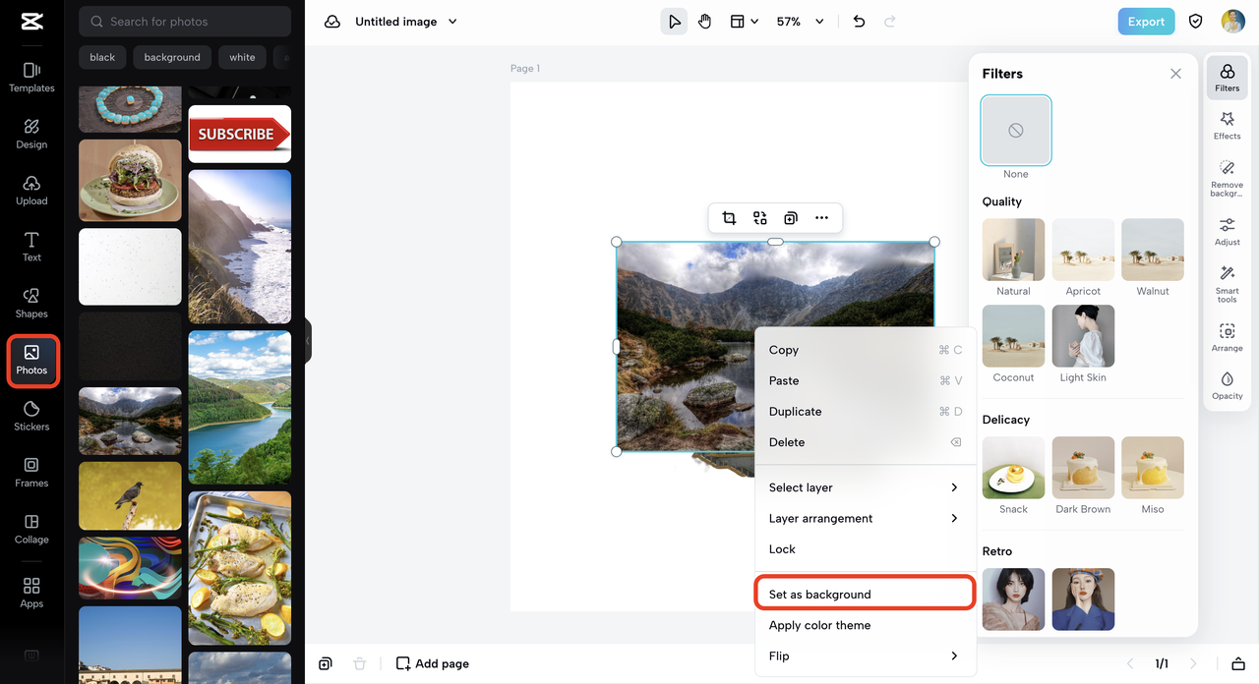Viewport: 1259px width, 684px height.
Task: Click the shield security icon
Action: (1196, 22)
